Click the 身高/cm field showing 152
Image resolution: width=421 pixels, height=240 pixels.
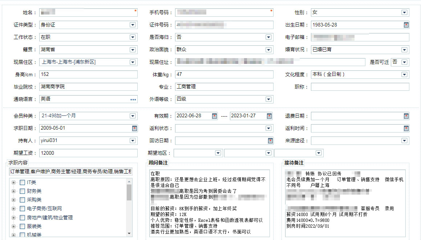coord(88,75)
